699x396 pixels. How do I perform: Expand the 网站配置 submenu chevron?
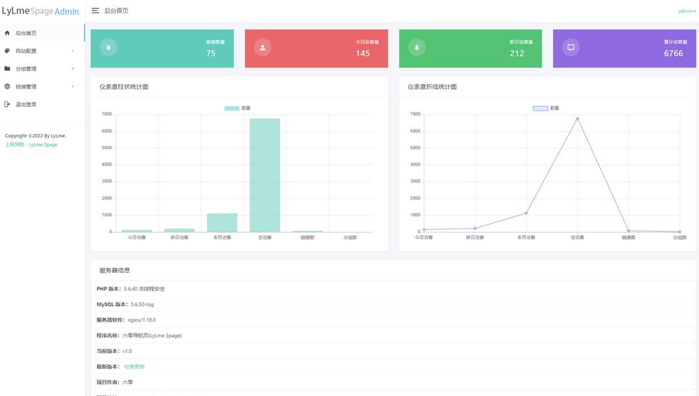click(73, 51)
